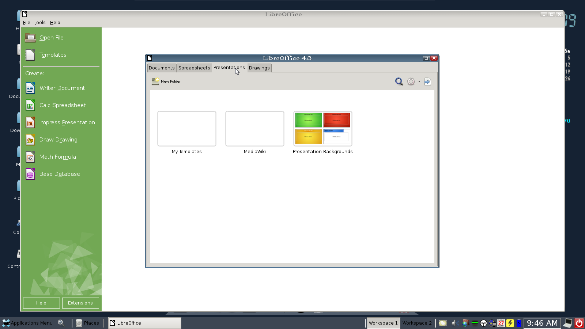Select the My Templates folder thumbnail
Screen dimensions: 585x329
[187, 129]
